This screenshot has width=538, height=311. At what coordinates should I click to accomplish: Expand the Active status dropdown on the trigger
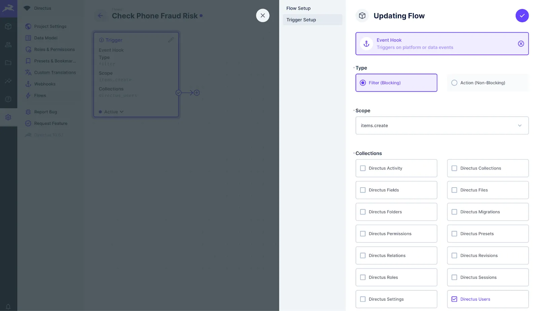coord(111,112)
